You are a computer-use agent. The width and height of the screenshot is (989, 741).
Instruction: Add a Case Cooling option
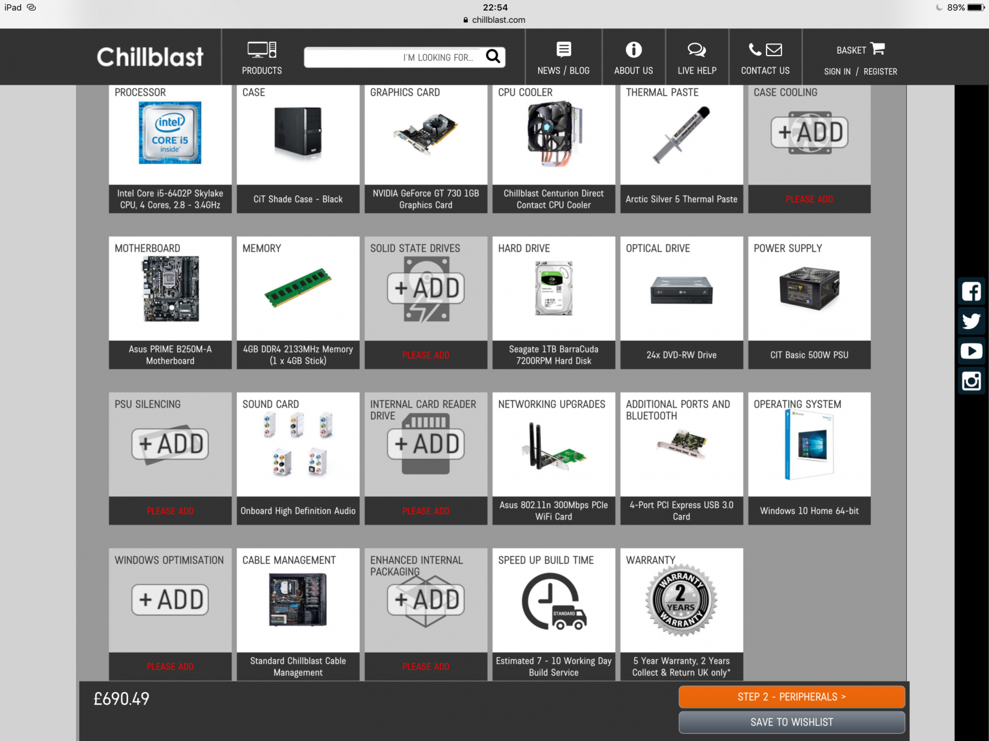[809, 133]
